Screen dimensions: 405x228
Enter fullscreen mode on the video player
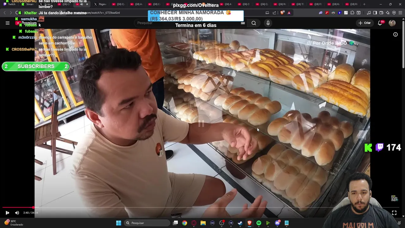[x=394, y=213]
